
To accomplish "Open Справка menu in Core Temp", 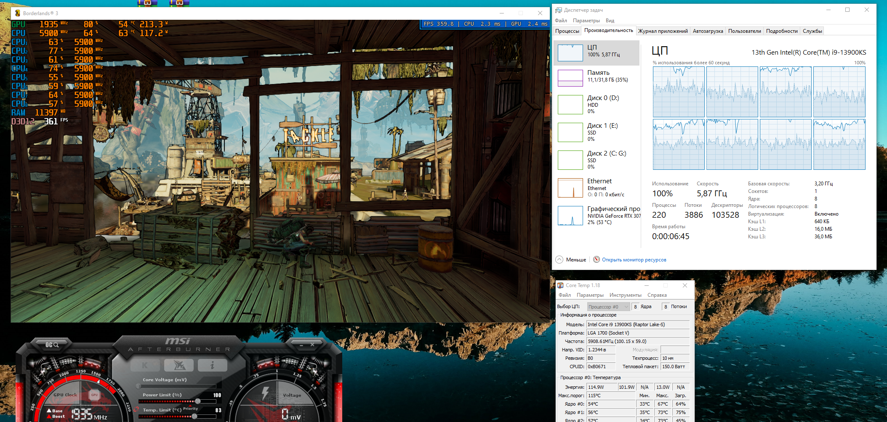I will (657, 295).
